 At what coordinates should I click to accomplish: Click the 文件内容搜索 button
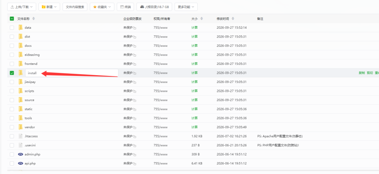coord(75,7)
